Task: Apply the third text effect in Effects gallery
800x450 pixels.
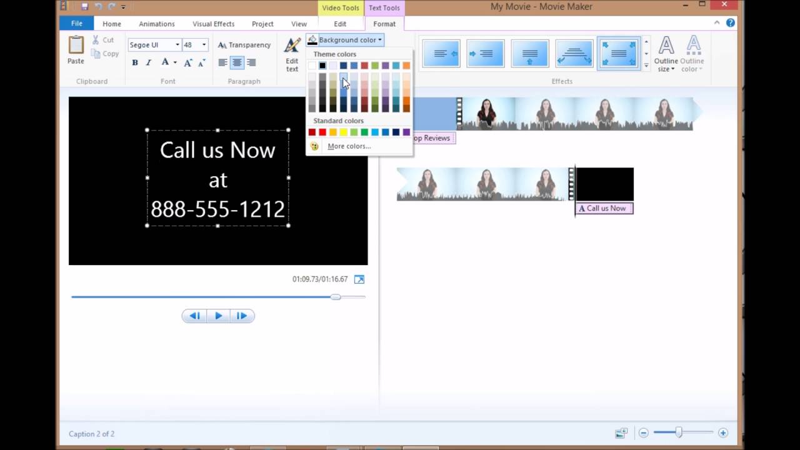Action: [x=530, y=54]
